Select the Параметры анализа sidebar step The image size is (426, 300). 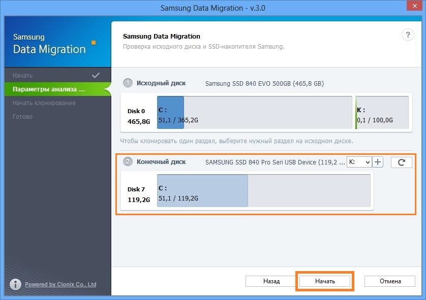coord(49,89)
